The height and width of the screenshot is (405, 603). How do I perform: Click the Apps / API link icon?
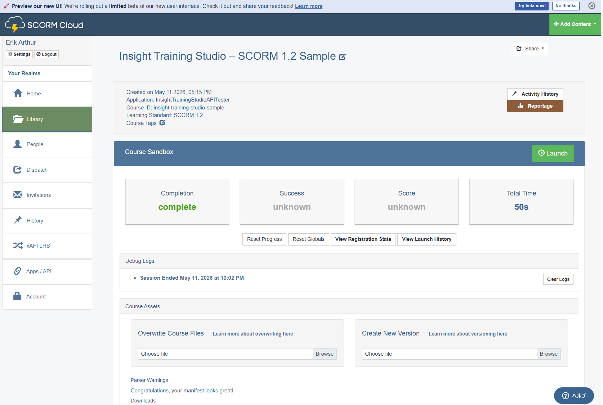[x=17, y=271]
